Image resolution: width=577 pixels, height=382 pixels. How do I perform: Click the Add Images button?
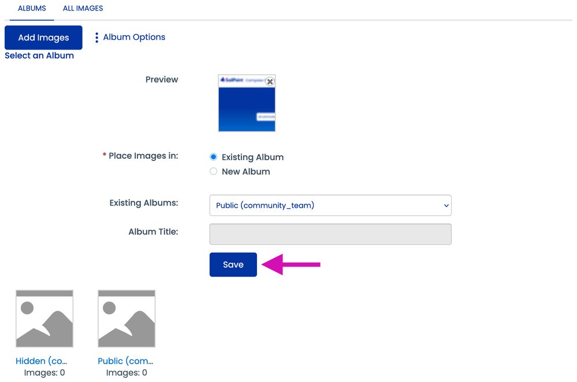[43, 37]
